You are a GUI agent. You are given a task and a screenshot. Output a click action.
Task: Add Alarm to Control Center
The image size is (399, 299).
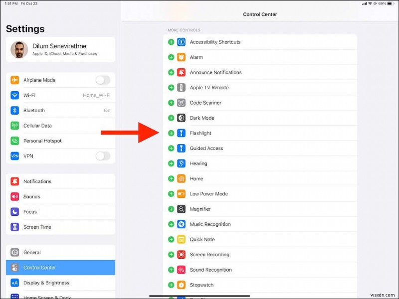[171, 57]
